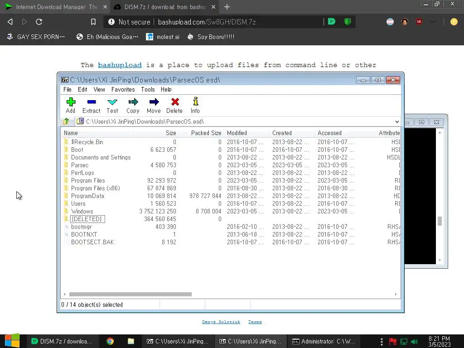Image resolution: width=464 pixels, height=348 pixels.
Task: Open File Explorer from taskbar
Action: (x=131, y=341)
